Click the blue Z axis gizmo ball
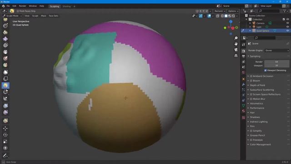 pyautogui.click(x=231, y=22)
